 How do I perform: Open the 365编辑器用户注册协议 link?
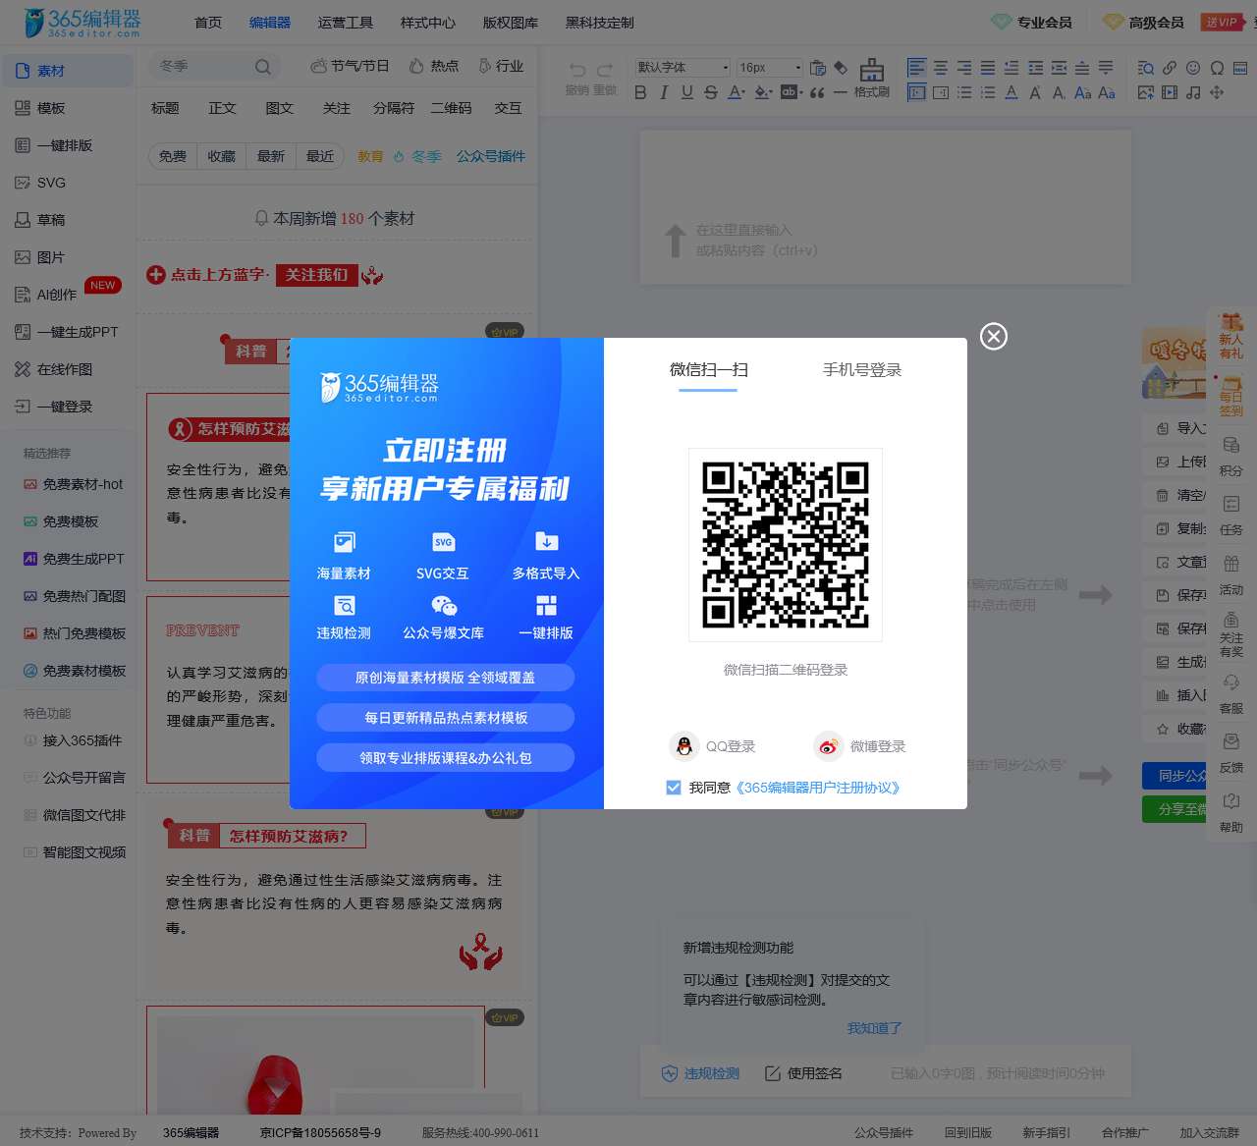[x=817, y=788]
